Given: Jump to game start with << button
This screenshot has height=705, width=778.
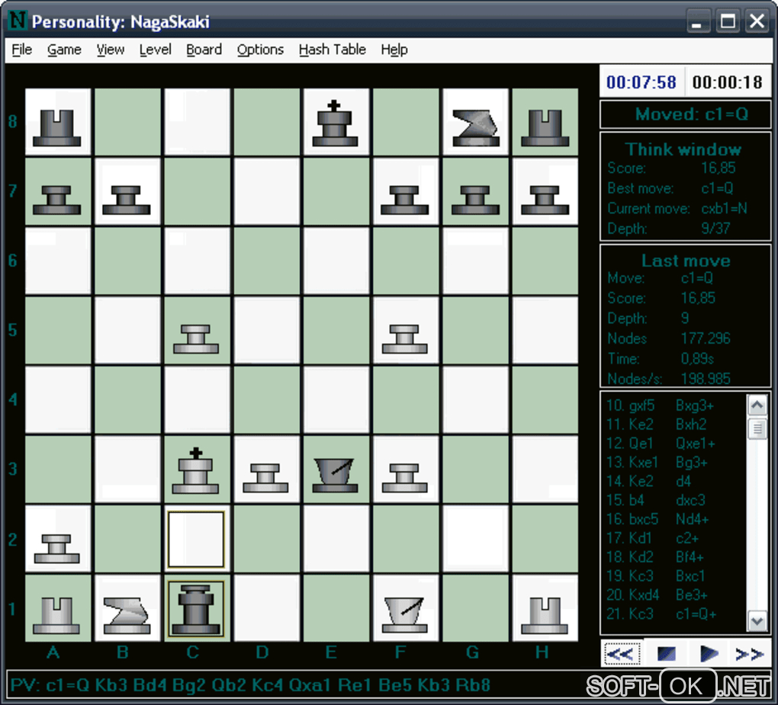Looking at the screenshot, I should click(622, 653).
